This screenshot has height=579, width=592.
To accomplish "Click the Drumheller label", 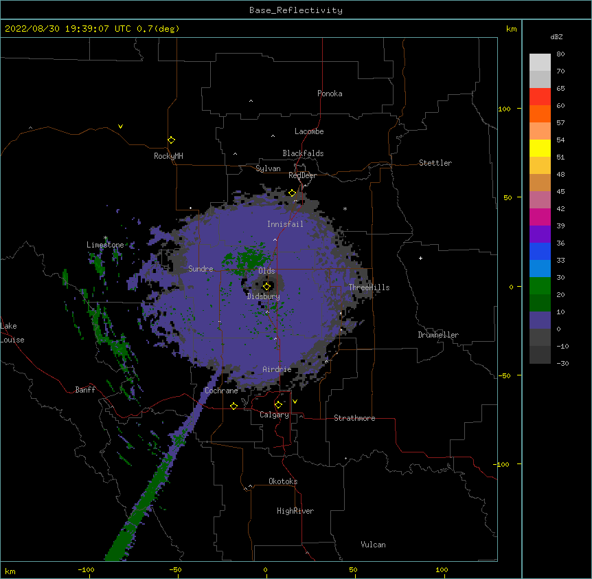I will click(x=438, y=335).
